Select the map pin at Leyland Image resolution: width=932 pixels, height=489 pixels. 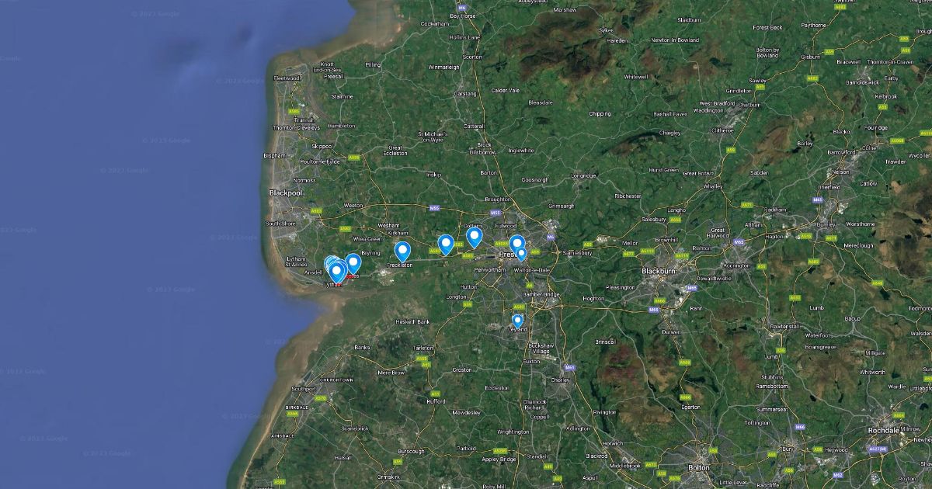517,321
